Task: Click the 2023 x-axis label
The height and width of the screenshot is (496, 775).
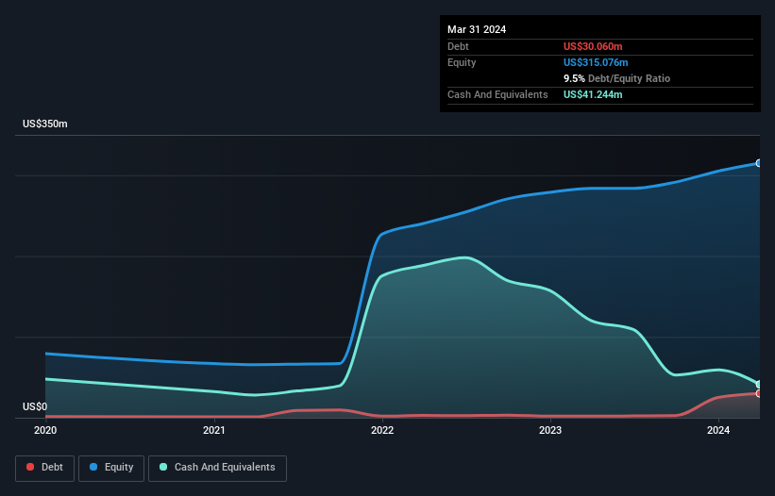Action: 550,430
